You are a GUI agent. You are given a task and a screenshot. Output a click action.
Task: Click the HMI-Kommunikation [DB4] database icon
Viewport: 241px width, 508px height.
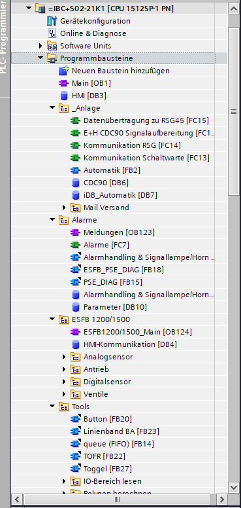click(x=76, y=344)
